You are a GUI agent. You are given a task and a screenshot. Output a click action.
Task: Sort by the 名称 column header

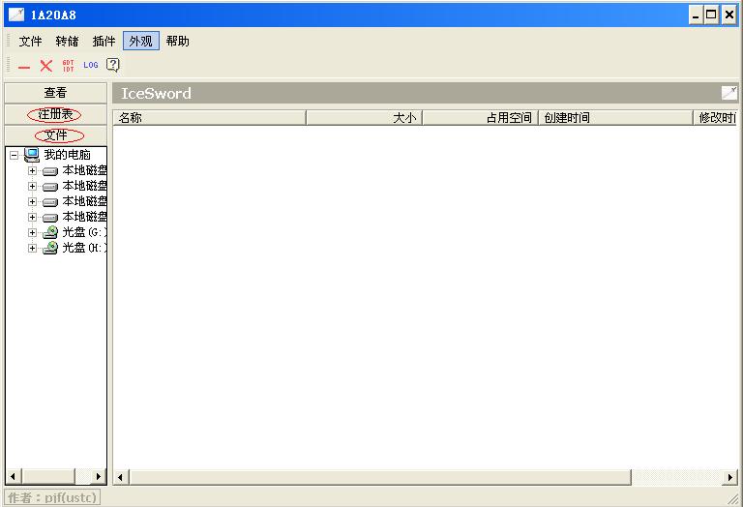209,117
